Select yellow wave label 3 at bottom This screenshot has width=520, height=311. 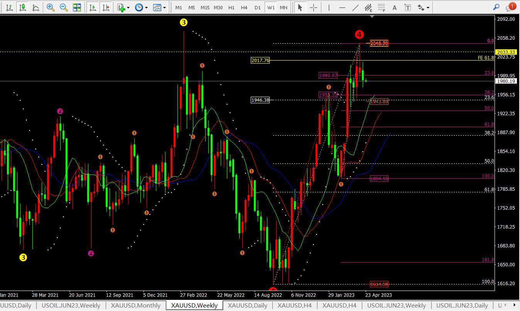click(x=23, y=257)
